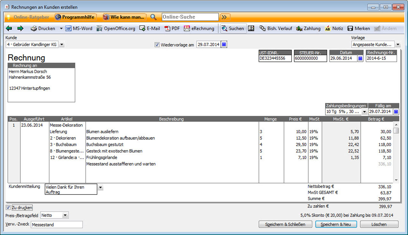Open the Kundenmitteilung dropdown arrow

(x=100, y=188)
